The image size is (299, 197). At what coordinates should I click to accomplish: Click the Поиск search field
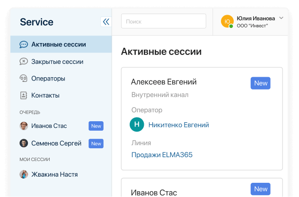click(x=163, y=21)
